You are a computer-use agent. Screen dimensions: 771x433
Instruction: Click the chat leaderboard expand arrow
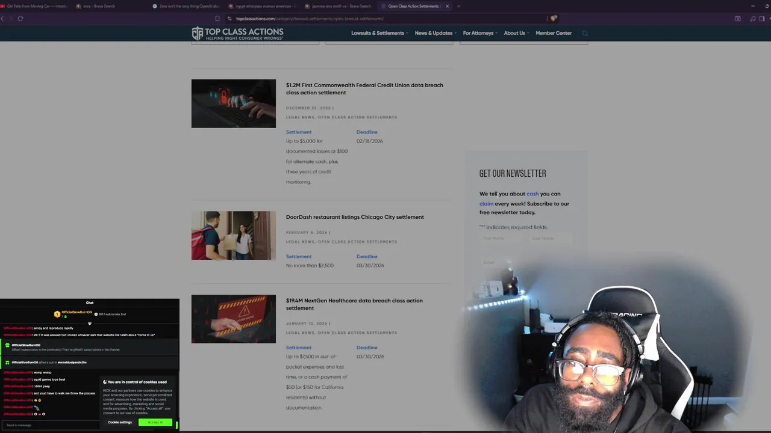(x=90, y=324)
